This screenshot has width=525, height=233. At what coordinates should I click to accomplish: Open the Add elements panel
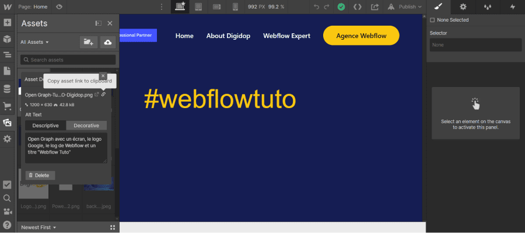7,23
